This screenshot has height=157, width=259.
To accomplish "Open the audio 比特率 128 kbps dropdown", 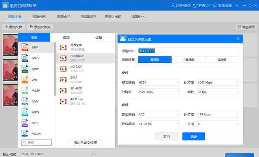I will [x=218, y=114].
